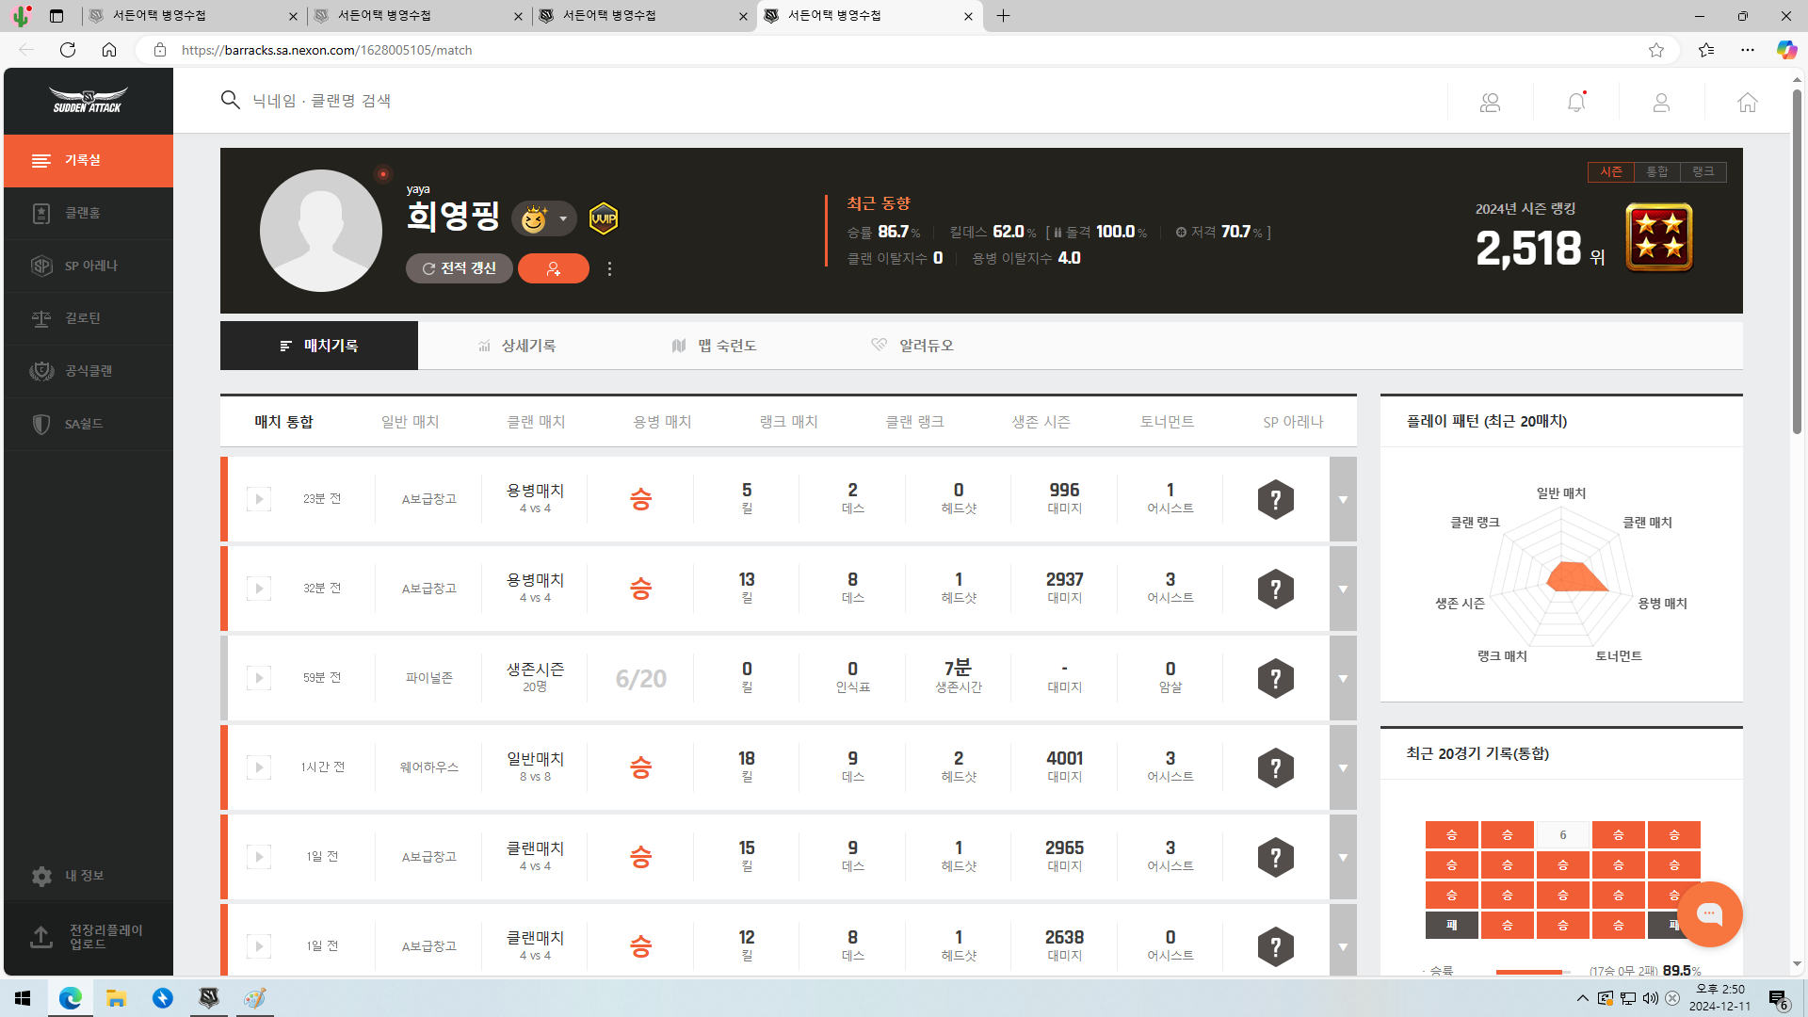The width and height of the screenshot is (1808, 1017).
Task: Expand the 생존시즌 match row details
Action: (x=1343, y=678)
